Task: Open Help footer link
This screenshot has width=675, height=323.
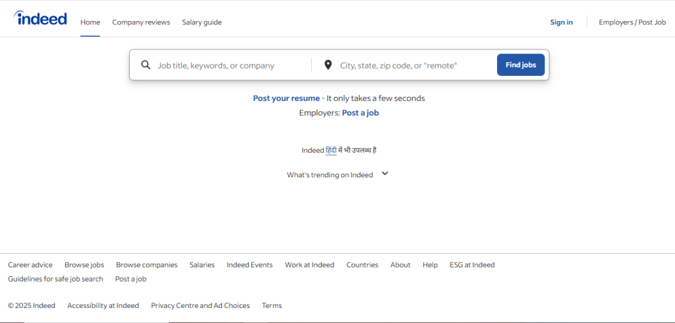Action: click(430, 265)
